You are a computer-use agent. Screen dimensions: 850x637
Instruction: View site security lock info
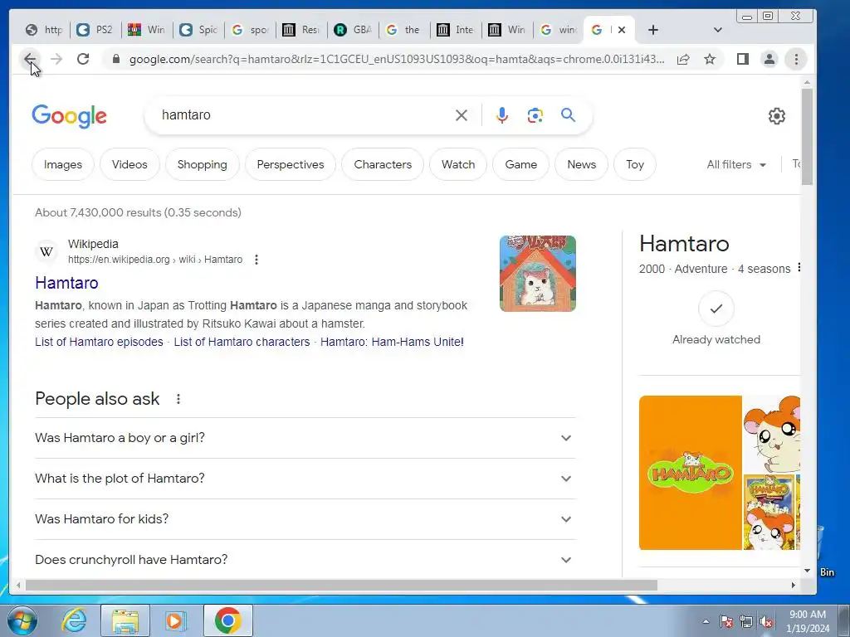tap(115, 59)
